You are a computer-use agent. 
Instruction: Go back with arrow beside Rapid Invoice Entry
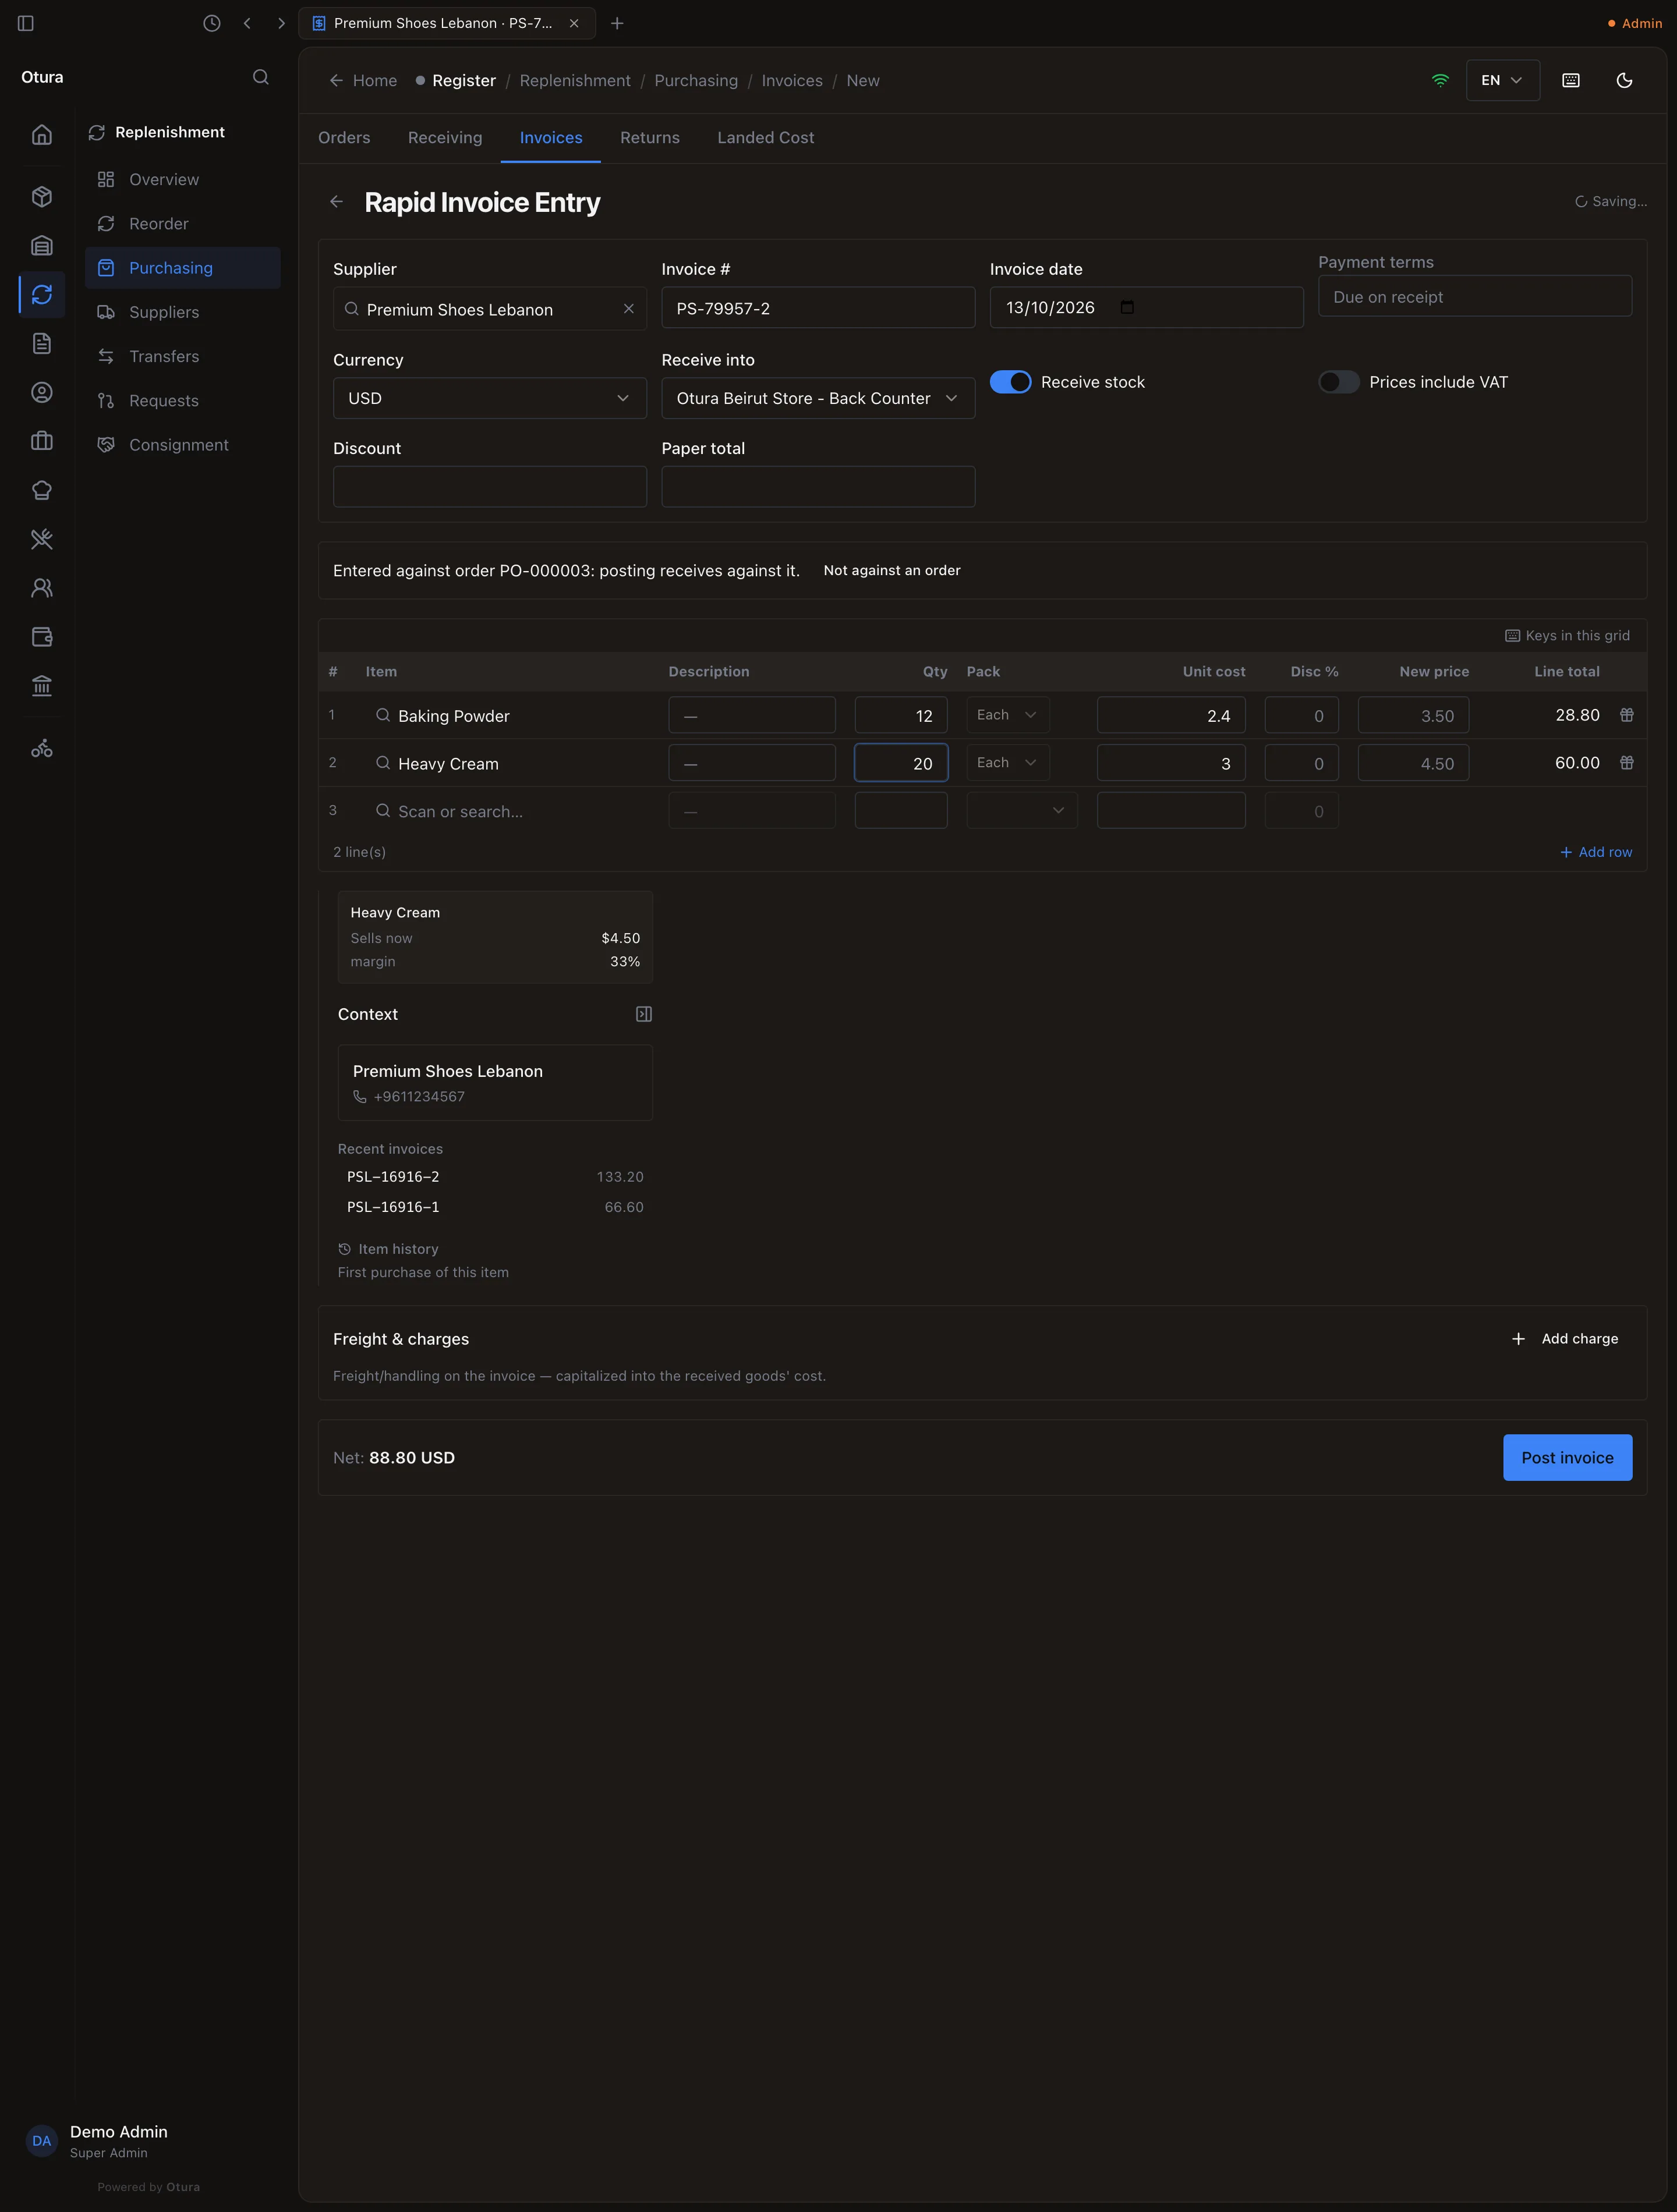[336, 202]
